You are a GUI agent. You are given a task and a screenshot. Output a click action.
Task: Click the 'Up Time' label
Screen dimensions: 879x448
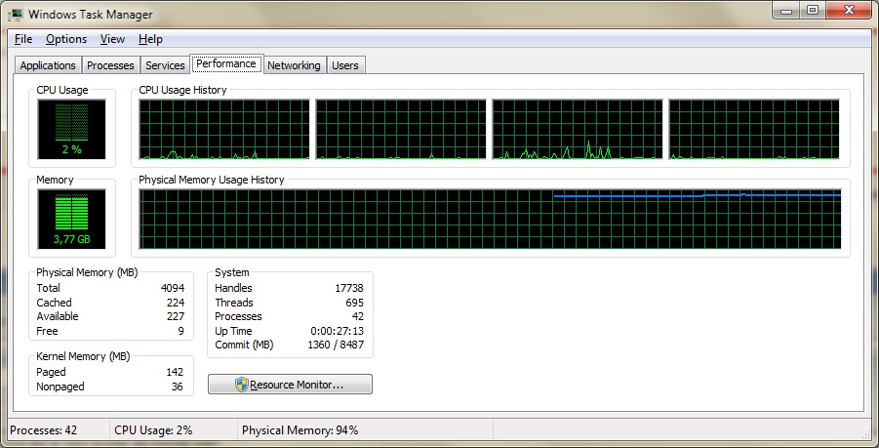233,331
